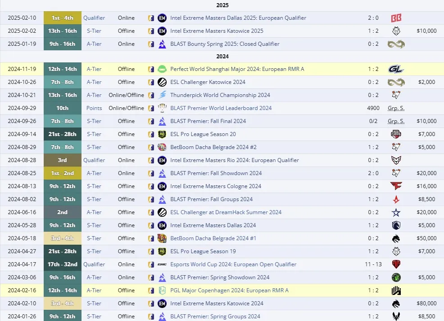Screen dimensions: 444x321
Task: Click the Vitality logo in Spring Groups 2024 row
Action: [x=396, y=316]
